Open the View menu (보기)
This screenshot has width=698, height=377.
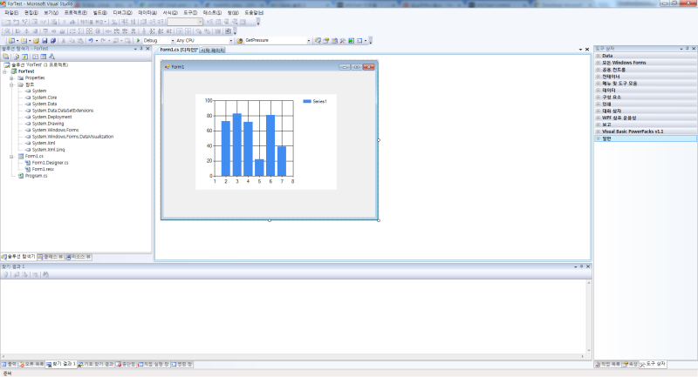[x=51, y=13]
